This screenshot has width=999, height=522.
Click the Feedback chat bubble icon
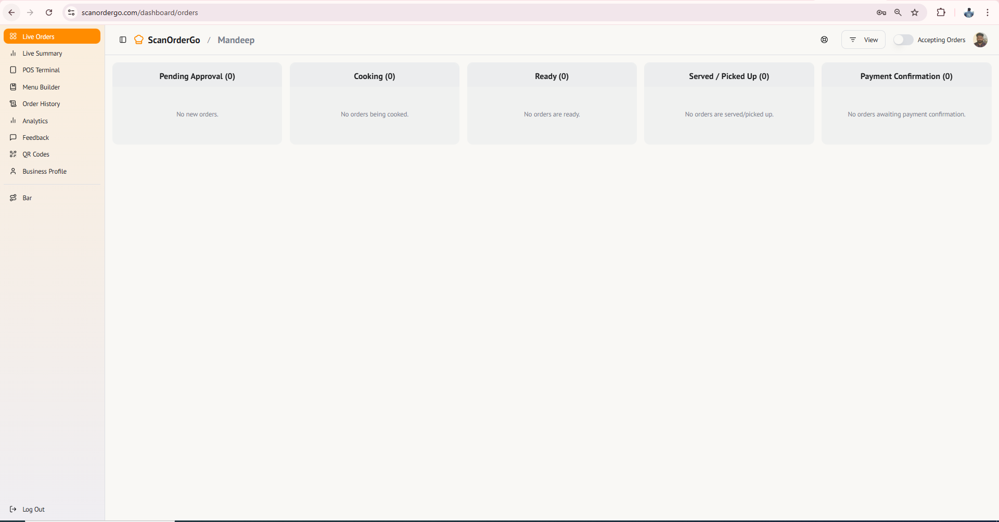pyautogui.click(x=13, y=137)
